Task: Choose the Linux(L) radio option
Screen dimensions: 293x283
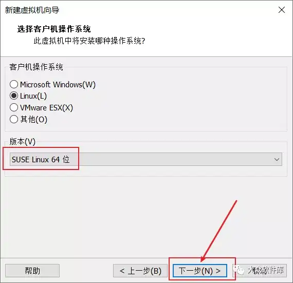Action: 14,96
